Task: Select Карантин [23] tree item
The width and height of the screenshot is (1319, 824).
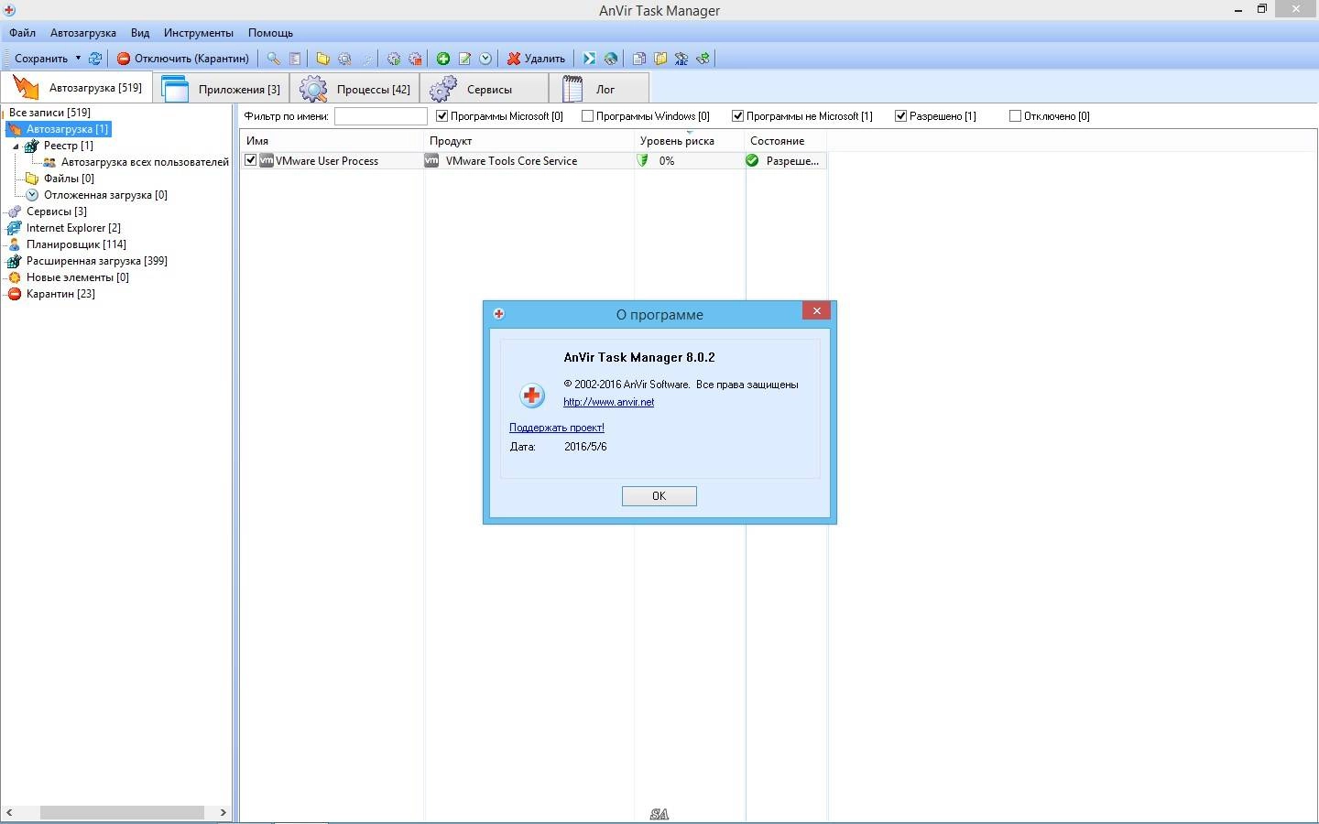Action: [60, 294]
